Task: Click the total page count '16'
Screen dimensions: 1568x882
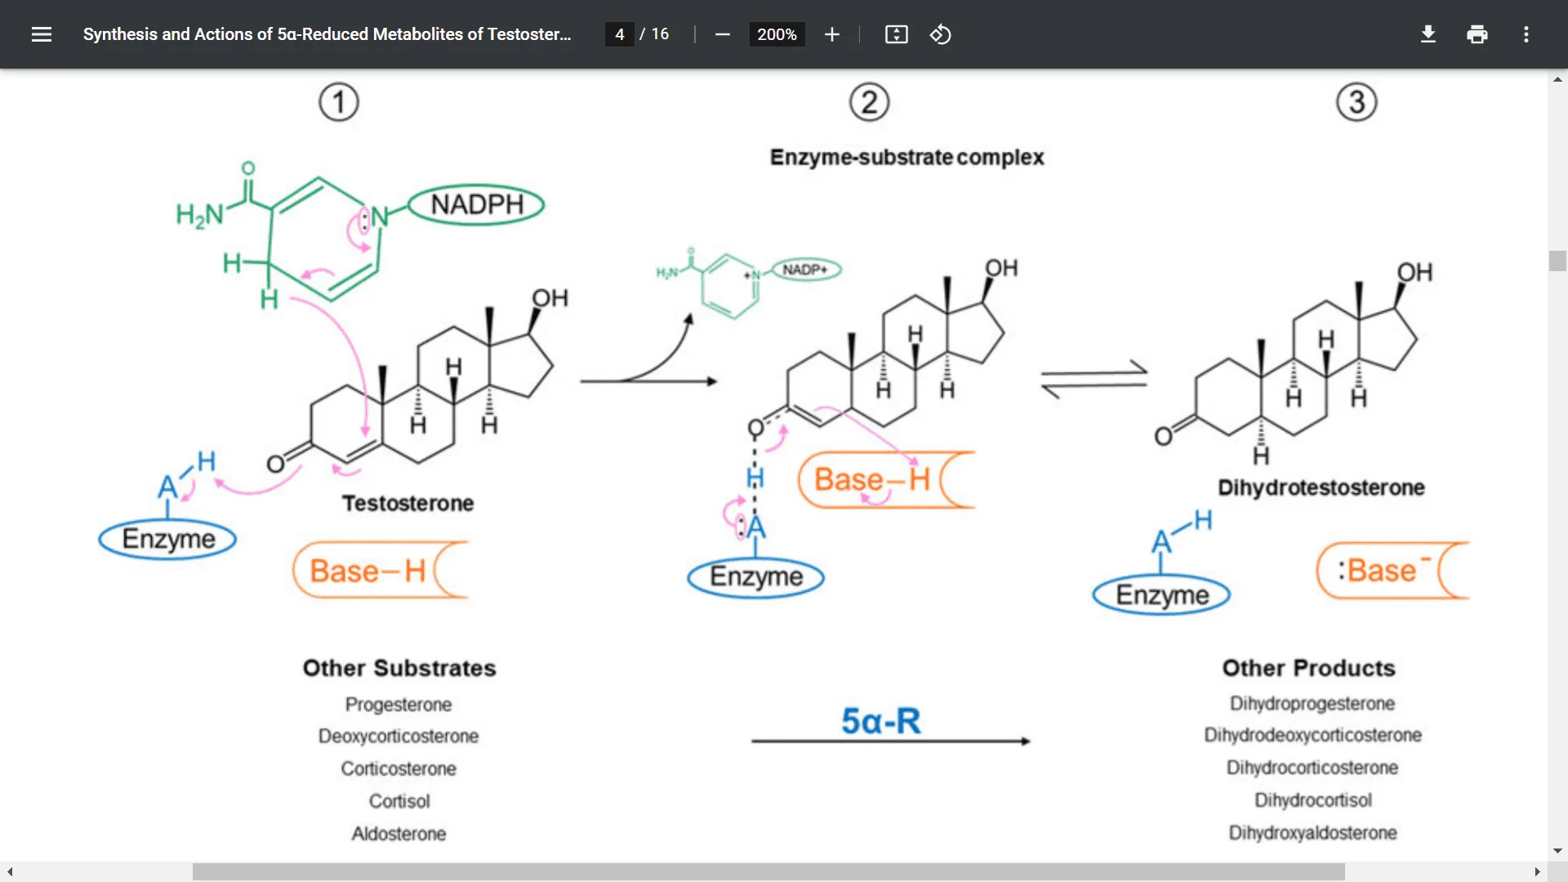Action: click(660, 34)
